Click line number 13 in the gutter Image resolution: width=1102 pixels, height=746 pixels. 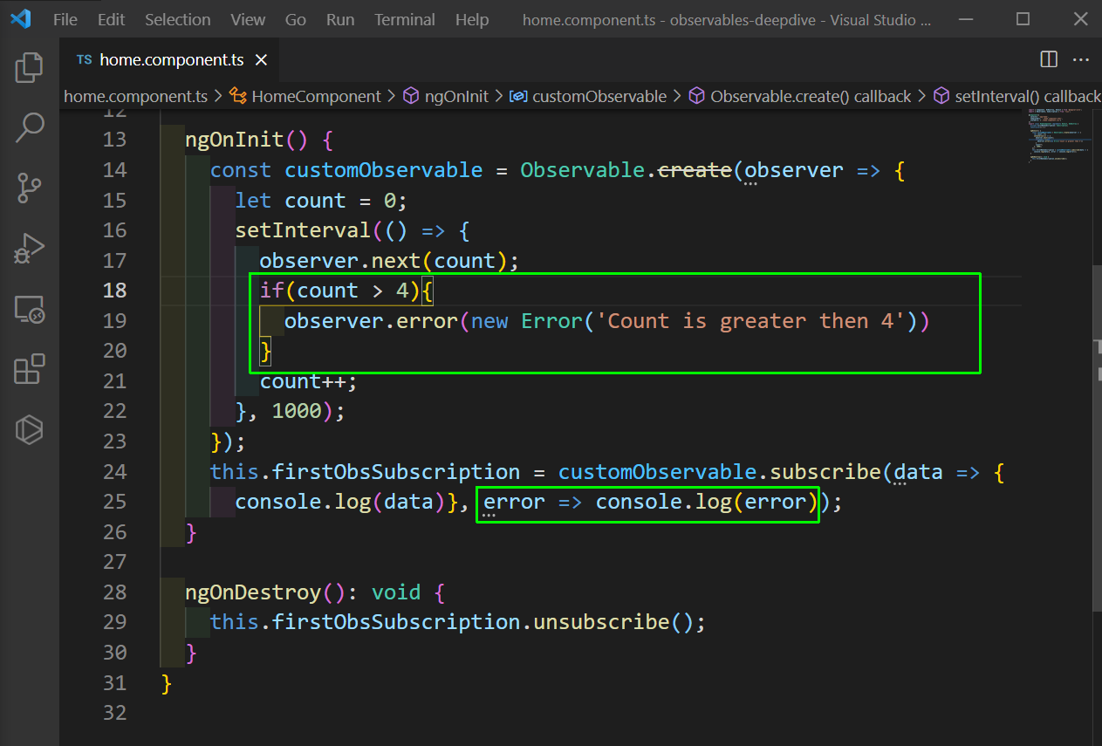114,140
